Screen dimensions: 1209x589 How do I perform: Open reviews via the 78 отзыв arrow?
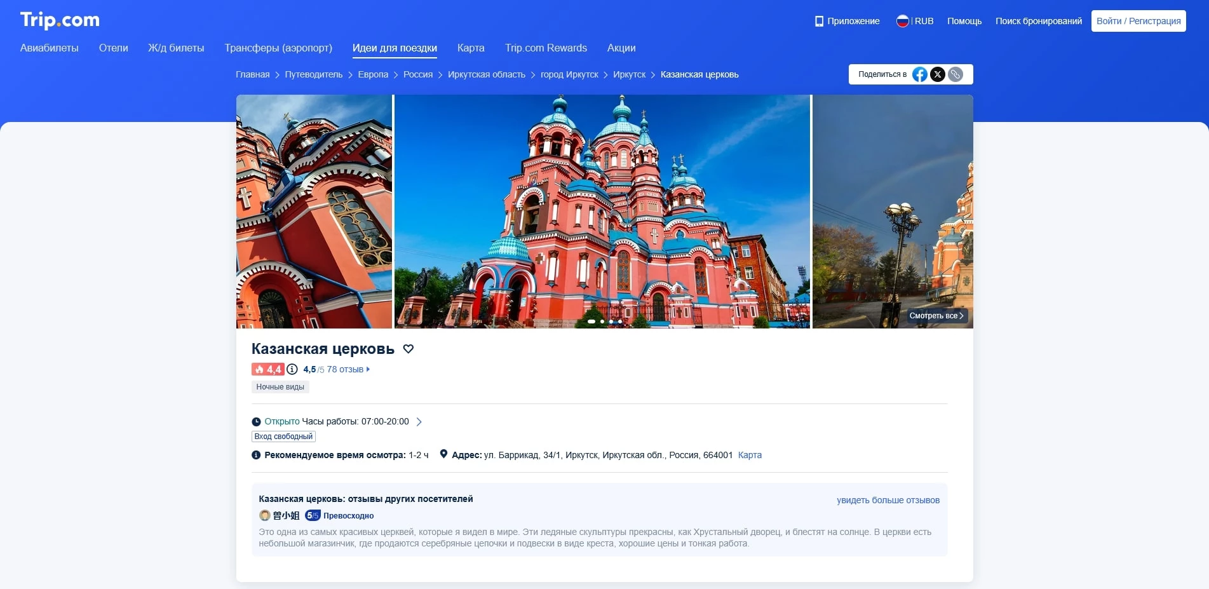368,369
